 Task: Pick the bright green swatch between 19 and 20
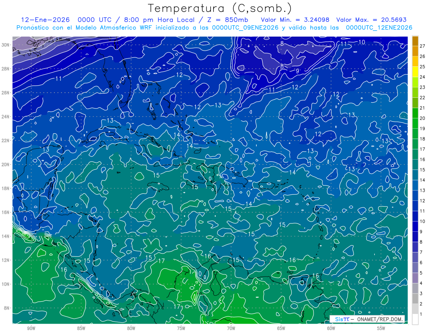(x=415, y=123)
